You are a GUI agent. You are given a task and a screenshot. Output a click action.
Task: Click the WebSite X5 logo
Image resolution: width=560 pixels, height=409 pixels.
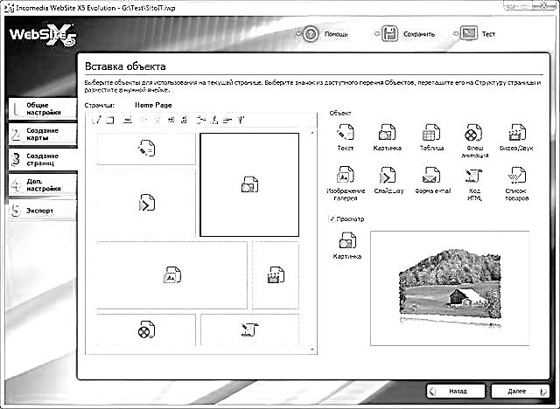coord(43,36)
